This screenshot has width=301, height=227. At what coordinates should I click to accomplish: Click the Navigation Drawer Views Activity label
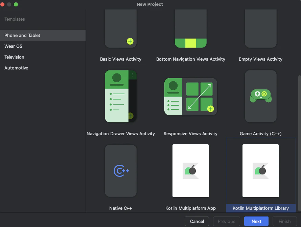tap(120, 133)
